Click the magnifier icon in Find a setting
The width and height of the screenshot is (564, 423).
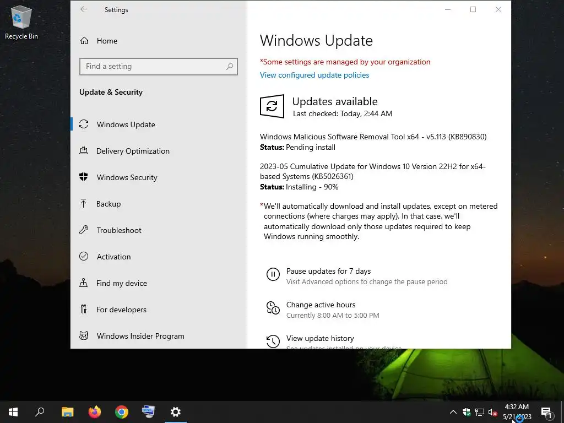pos(230,66)
